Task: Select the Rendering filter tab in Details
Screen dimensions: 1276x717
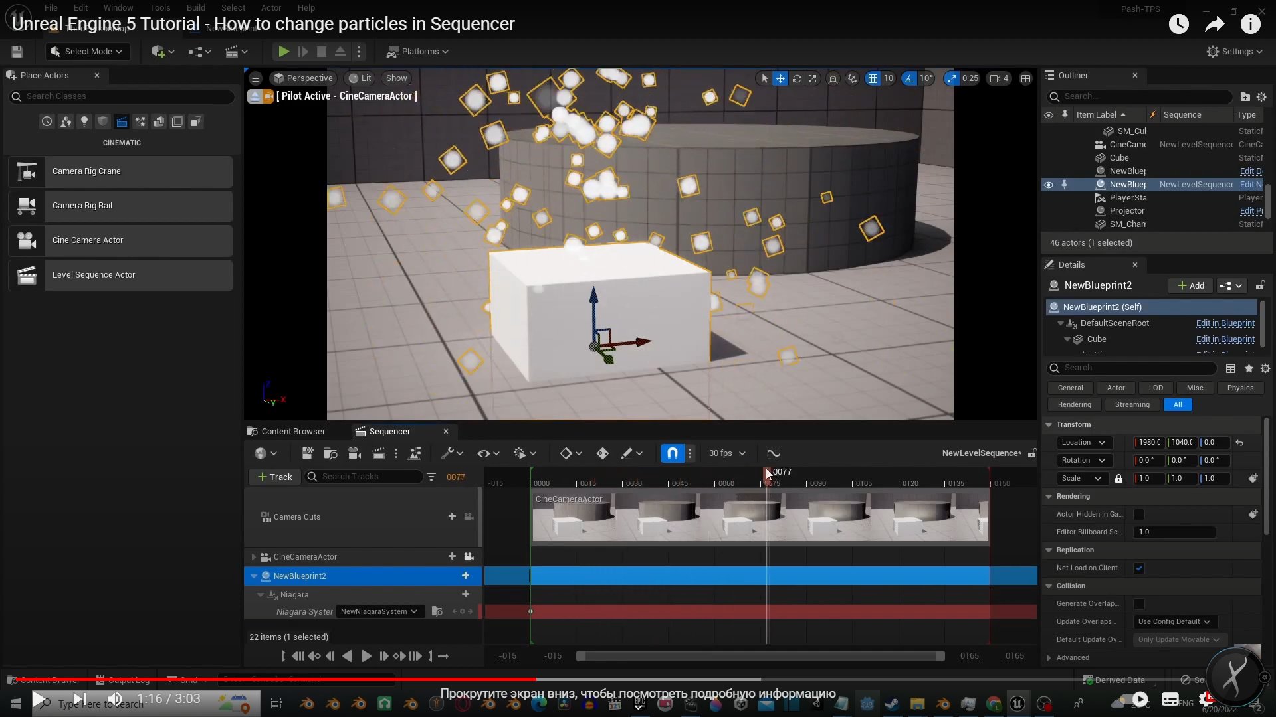Action: point(1074,405)
